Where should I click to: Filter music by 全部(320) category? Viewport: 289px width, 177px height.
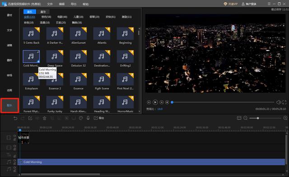[29, 17]
